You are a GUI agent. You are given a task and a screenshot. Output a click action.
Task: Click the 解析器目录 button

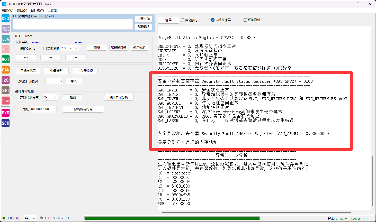click(x=119, y=48)
